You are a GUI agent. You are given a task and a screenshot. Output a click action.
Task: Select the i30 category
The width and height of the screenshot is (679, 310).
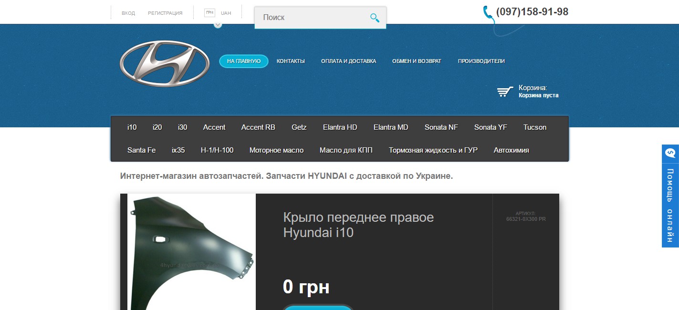coord(183,127)
